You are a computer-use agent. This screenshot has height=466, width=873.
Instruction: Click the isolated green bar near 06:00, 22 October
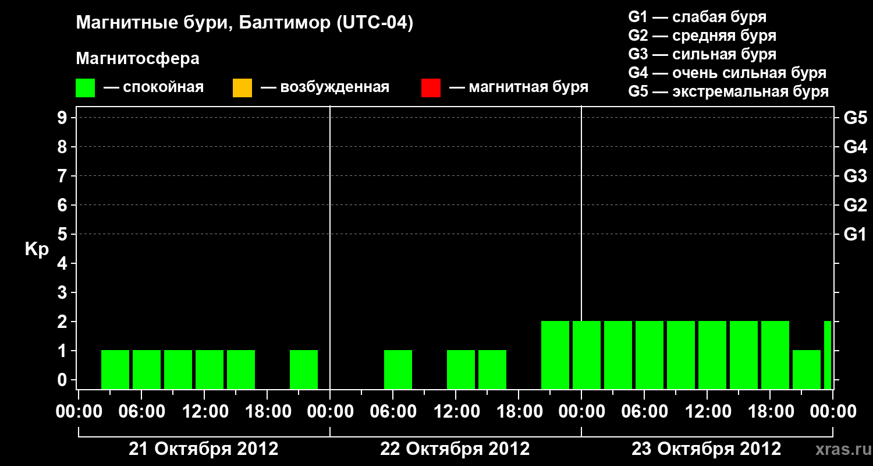(398, 369)
